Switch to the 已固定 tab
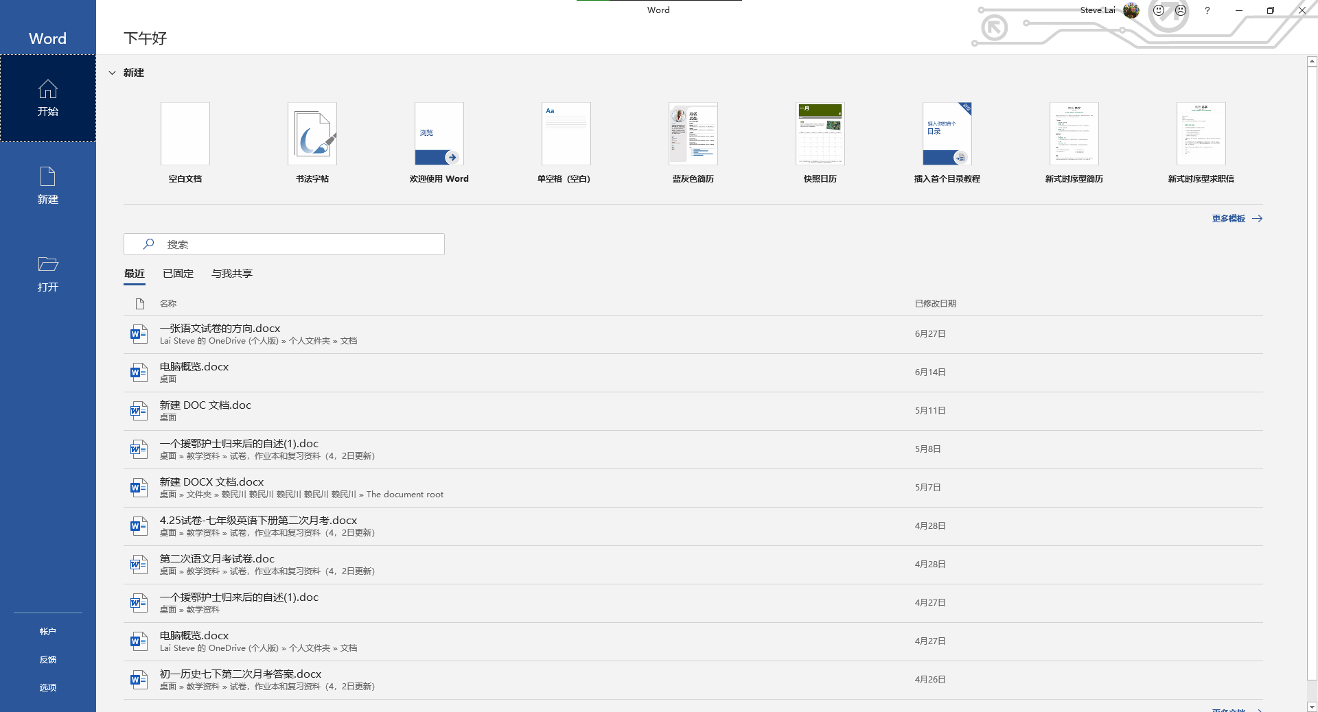 click(178, 274)
